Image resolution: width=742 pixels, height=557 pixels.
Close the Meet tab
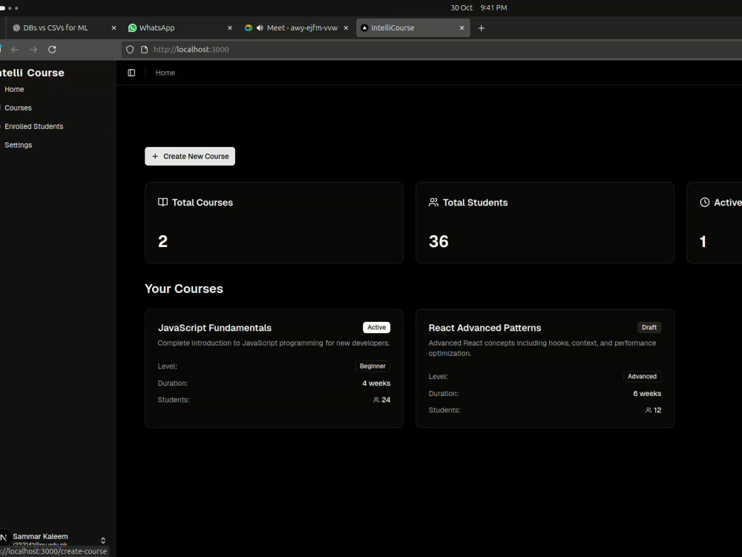coord(346,28)
